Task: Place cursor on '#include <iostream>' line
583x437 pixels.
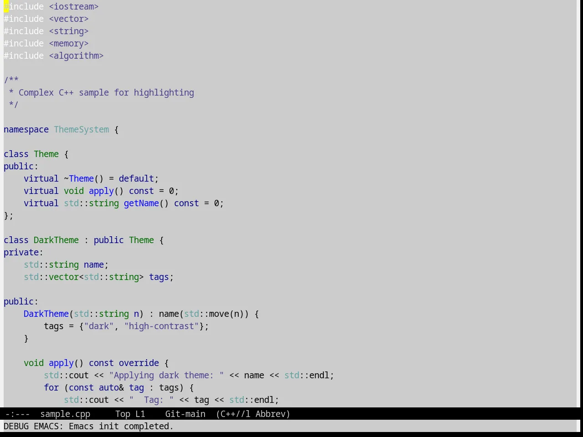Action: click(x=51, y=6)
